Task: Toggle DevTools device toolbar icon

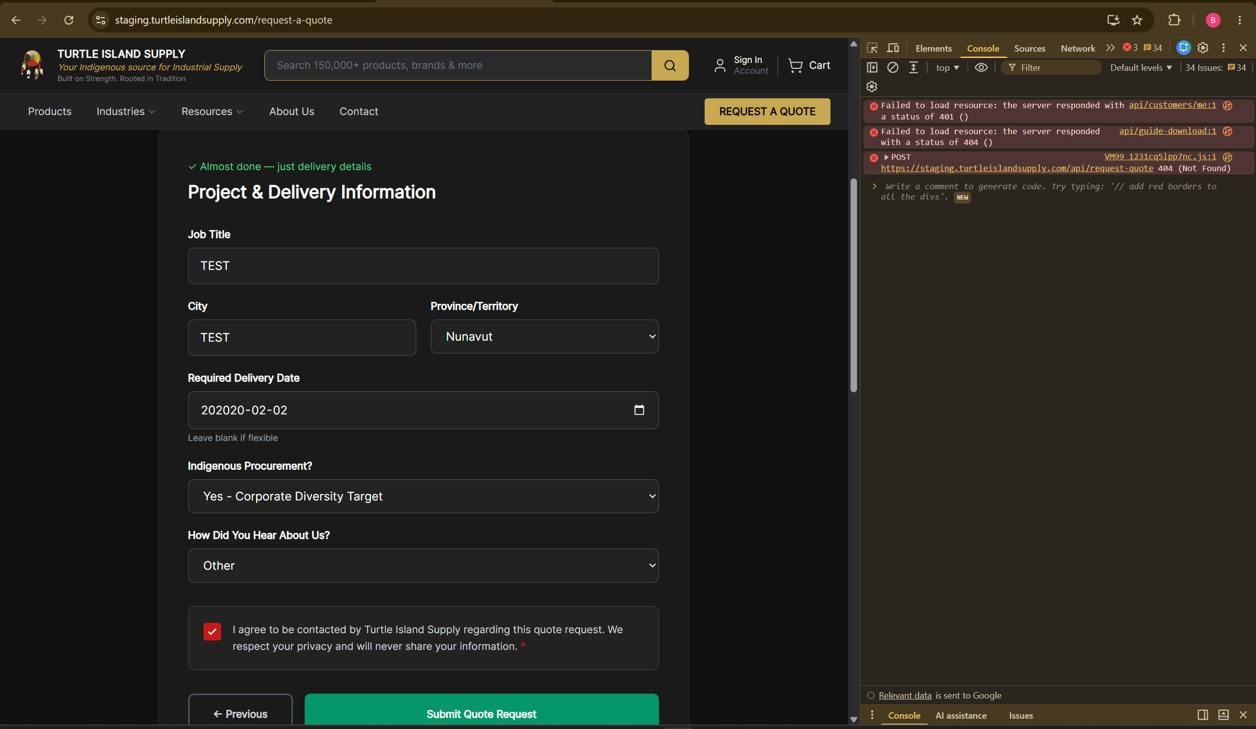Action: (893, 48)
